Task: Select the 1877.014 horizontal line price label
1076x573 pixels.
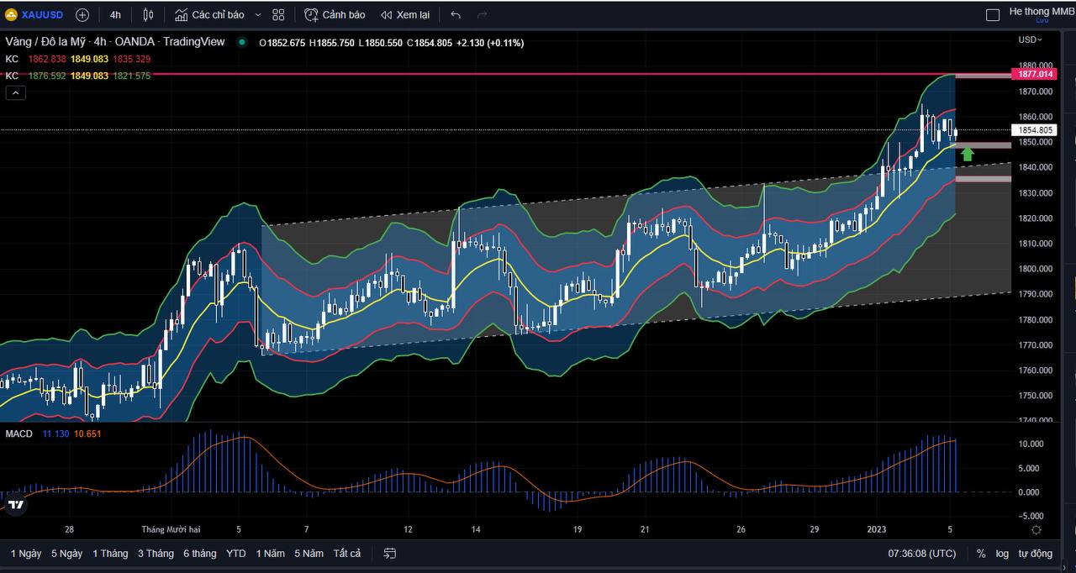Action: (x=1036, y=74)
